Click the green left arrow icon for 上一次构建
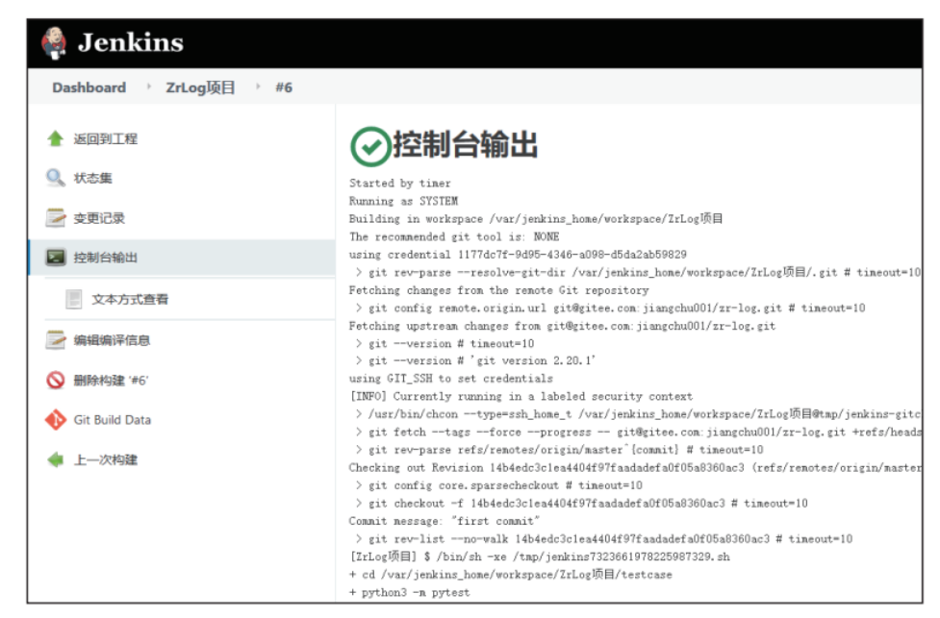Viewport: 940px width, 618px height. [55, 460]
